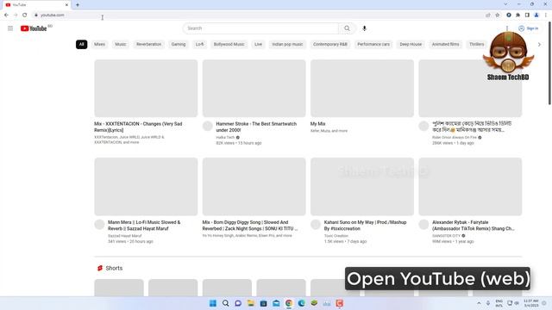Viewport: 552px width, 310px height.
Task: Click the My Mix title
Action: click(317, 124)
